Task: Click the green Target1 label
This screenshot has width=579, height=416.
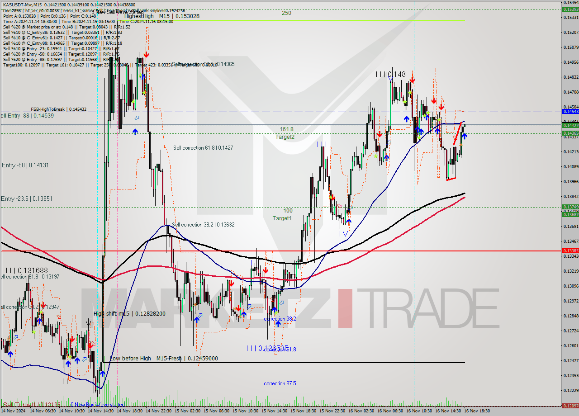Action: (282, 218)
